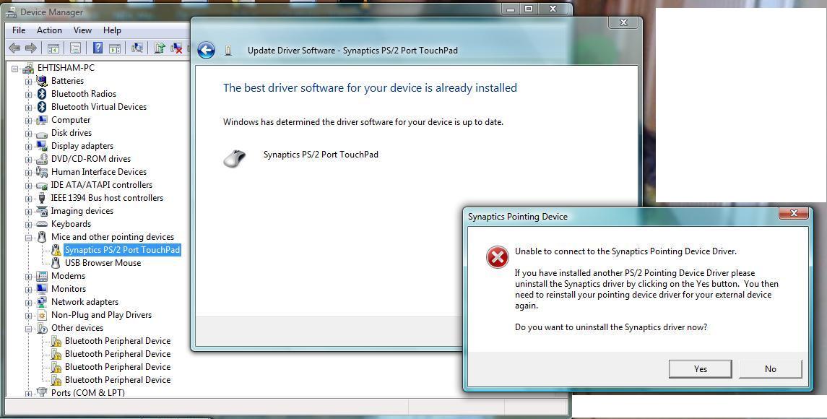Click the Modems category icon
The width and height of the screenshot is (827, 419).
42,276
